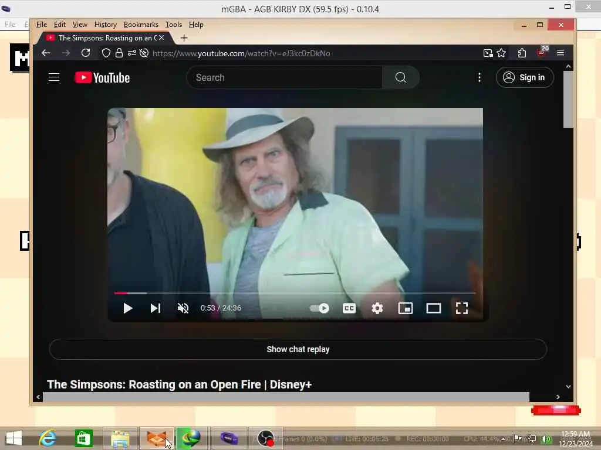Click the magnifier search button
601x450 pixels.
[x=400, y=78]
